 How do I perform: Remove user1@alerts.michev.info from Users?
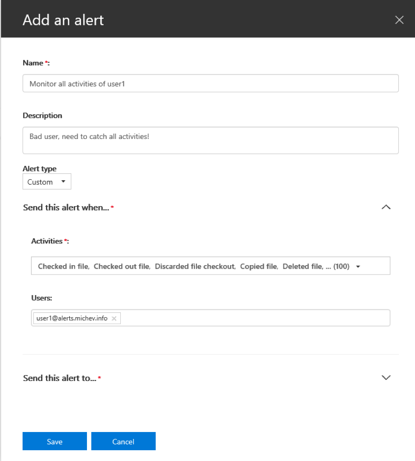113,318
